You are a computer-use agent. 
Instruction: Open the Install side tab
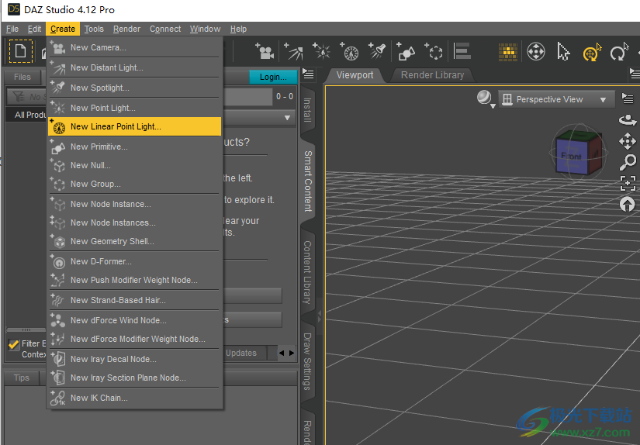pos(307,110)
